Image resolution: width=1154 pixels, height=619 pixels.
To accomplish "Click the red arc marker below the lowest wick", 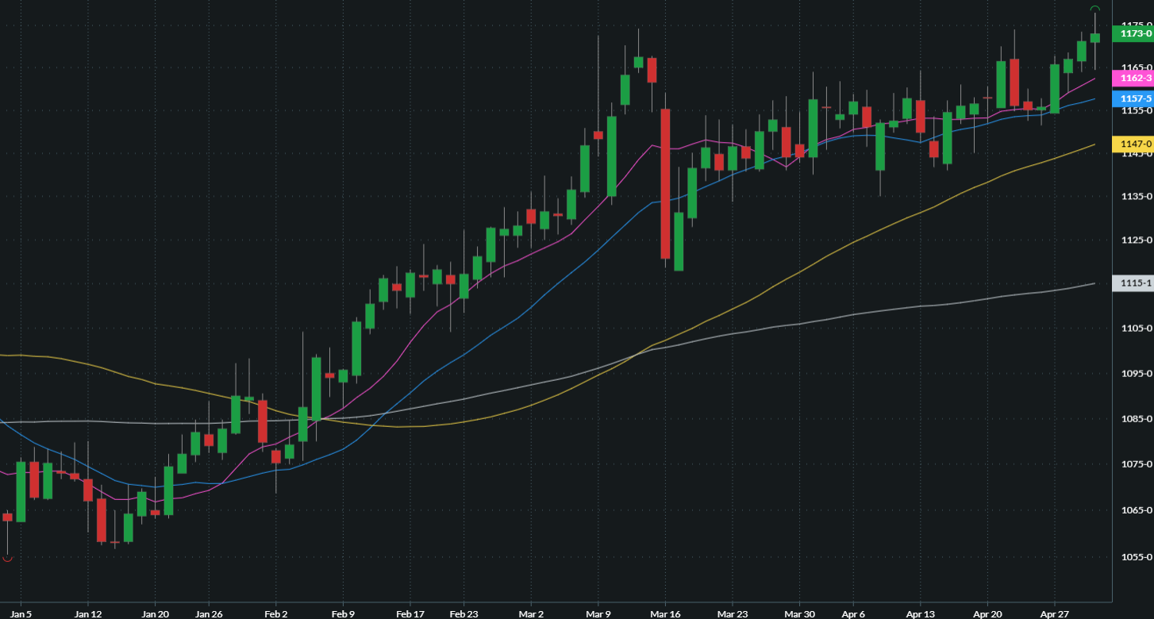I will click(x=7, y=559).
